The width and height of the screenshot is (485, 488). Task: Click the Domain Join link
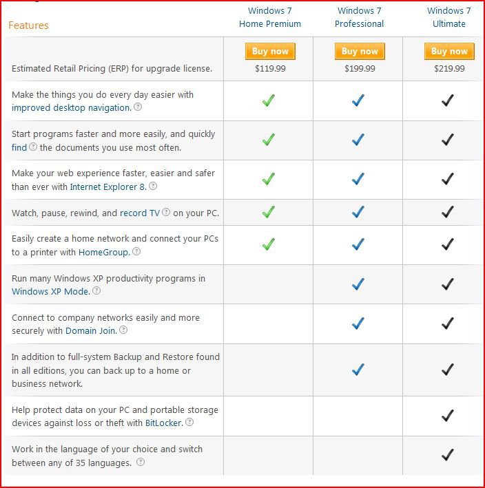91,330
